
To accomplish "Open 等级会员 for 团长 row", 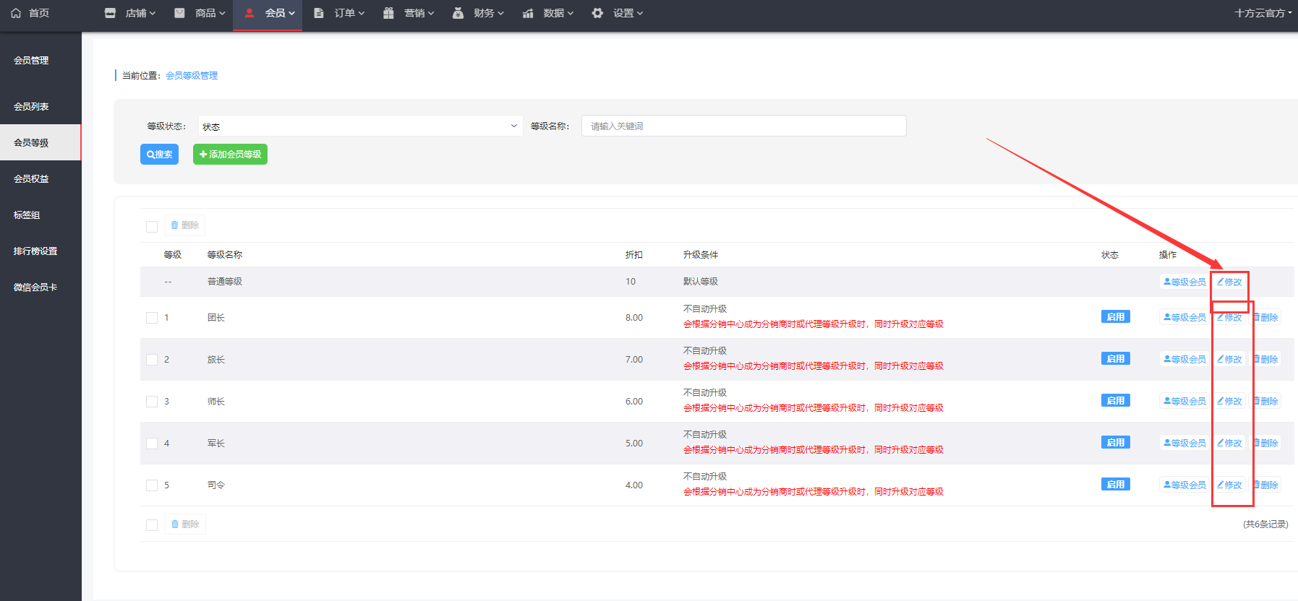I will (1184, 317).
